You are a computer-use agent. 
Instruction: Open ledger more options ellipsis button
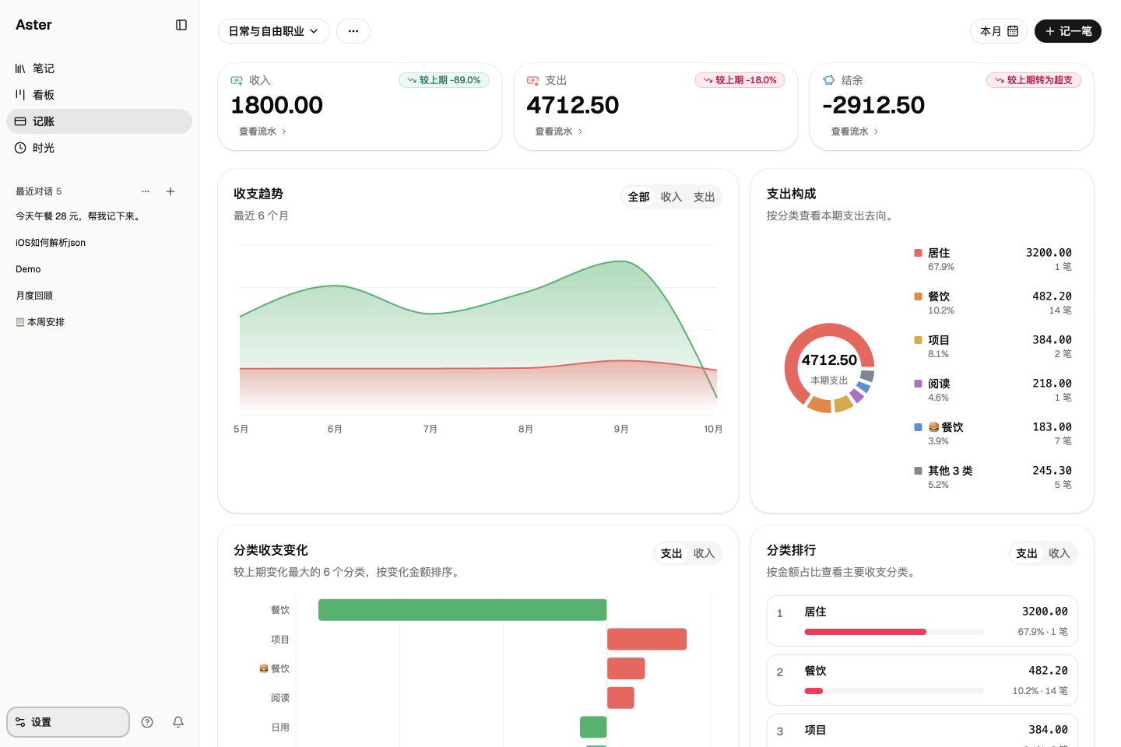pyautogui.click(x=353, y=31)
